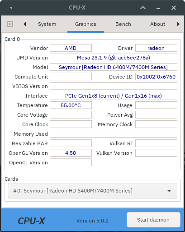Image resolution: width=185 pixels, height=232 pixels.
Task: Click the empty Power Avg field
Action: pyautogui.click(x=156, y=115)
